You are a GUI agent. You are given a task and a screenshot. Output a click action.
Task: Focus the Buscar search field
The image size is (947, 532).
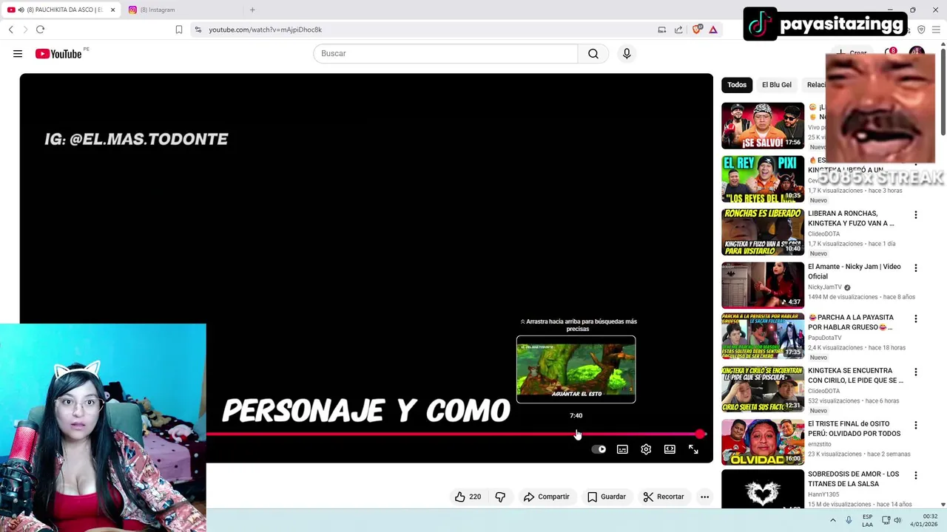pos(445,53)
